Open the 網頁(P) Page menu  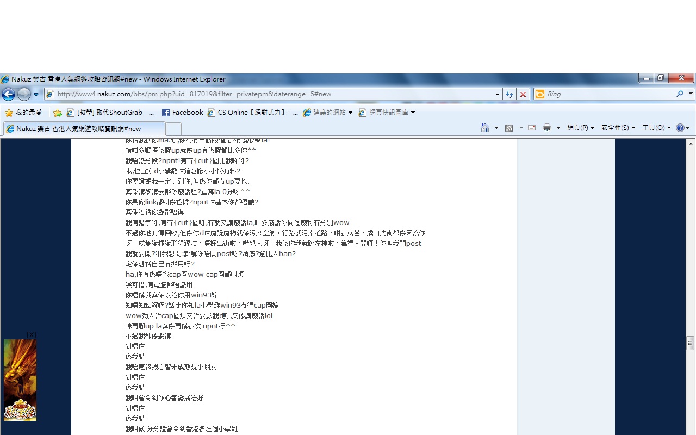[580, 128]
